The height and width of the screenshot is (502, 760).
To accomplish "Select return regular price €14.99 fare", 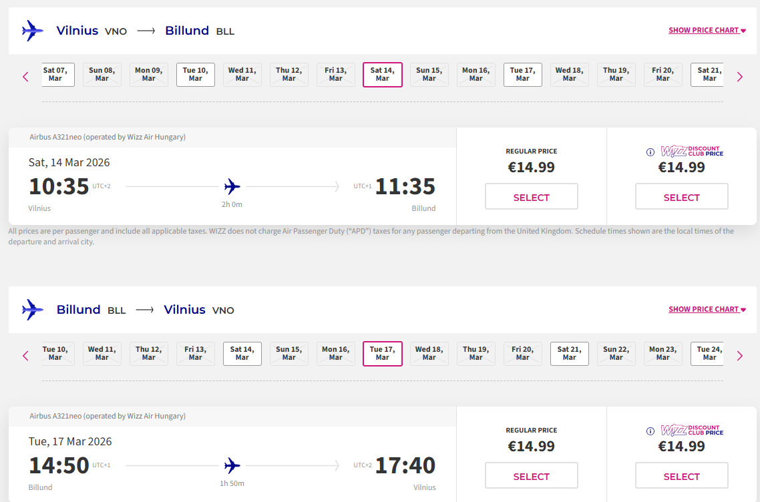I will 531,476.
